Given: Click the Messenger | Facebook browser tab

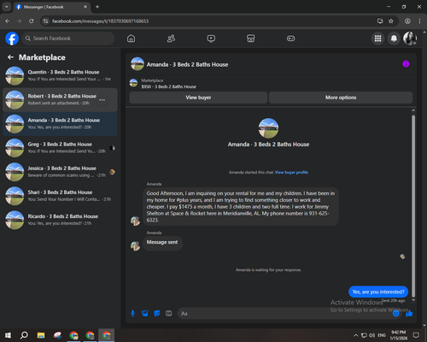Looking at the screenshot, I should click(x=51, y=7).
